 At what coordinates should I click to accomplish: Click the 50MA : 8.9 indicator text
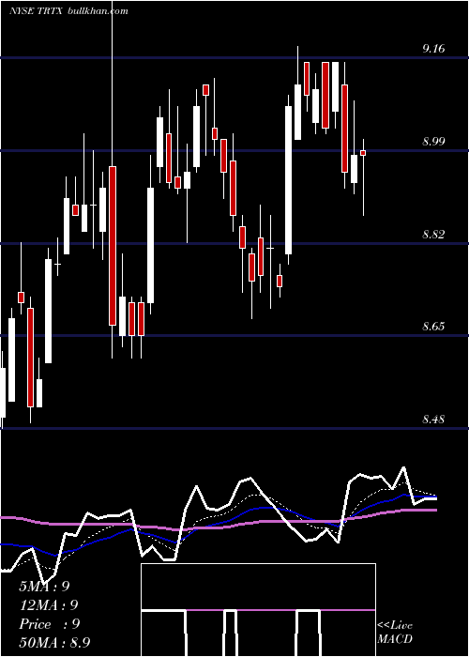pos(54,643)
